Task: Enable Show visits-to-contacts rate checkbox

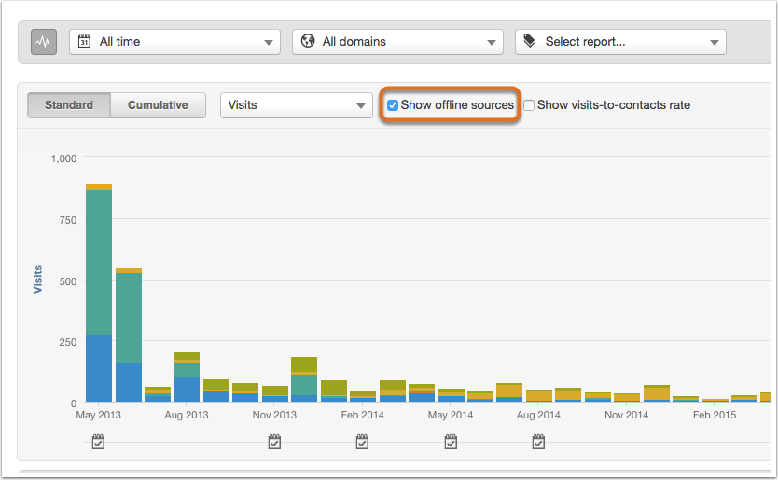Action: point(529,105)
